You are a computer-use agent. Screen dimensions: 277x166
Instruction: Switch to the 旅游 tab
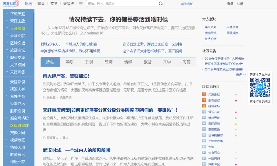point(147,62)
